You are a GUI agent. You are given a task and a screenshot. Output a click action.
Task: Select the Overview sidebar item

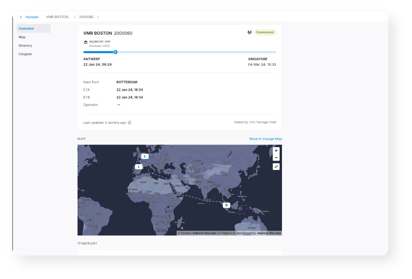26,28
